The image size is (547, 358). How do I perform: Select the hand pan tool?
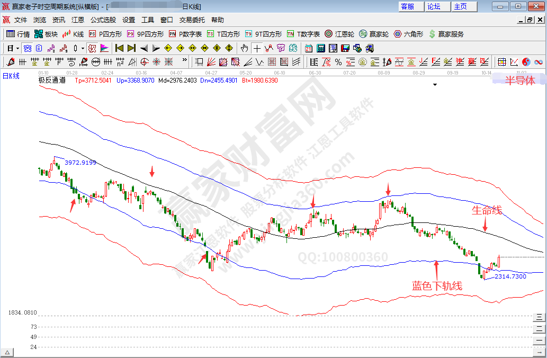(244, 48)
